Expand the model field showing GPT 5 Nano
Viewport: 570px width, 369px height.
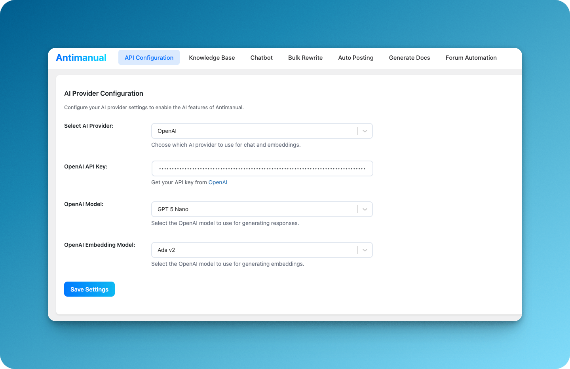pos(253,209)
